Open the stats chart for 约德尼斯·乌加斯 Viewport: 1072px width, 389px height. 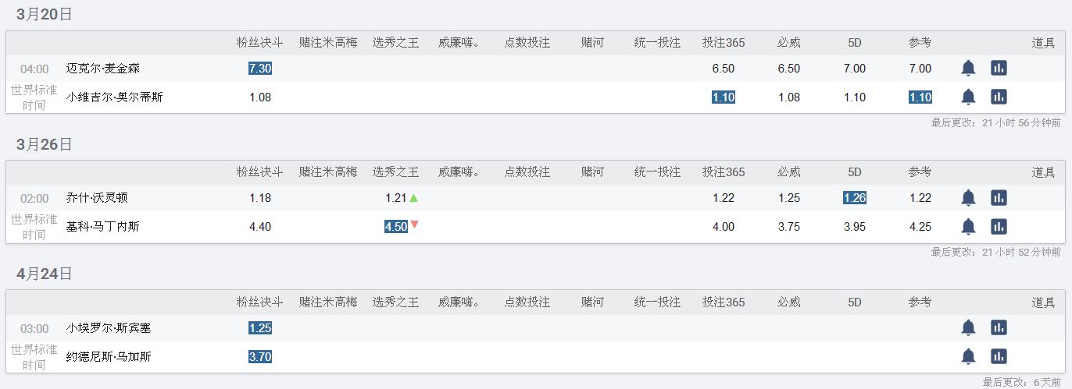[x=999, y=356]
